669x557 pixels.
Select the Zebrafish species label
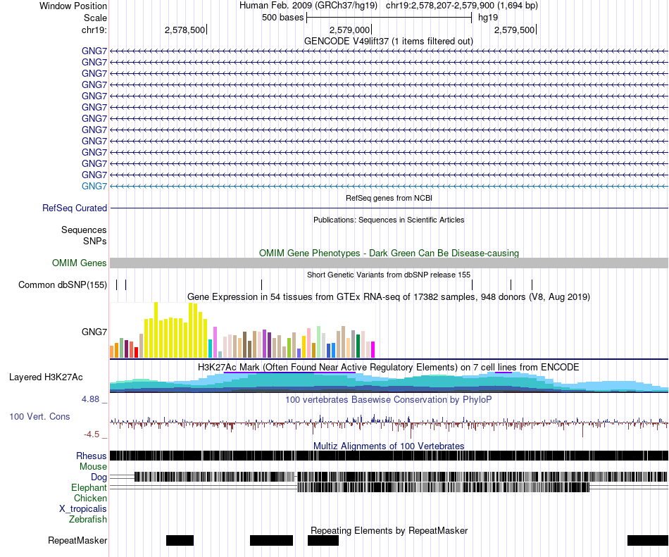point(88,520)
